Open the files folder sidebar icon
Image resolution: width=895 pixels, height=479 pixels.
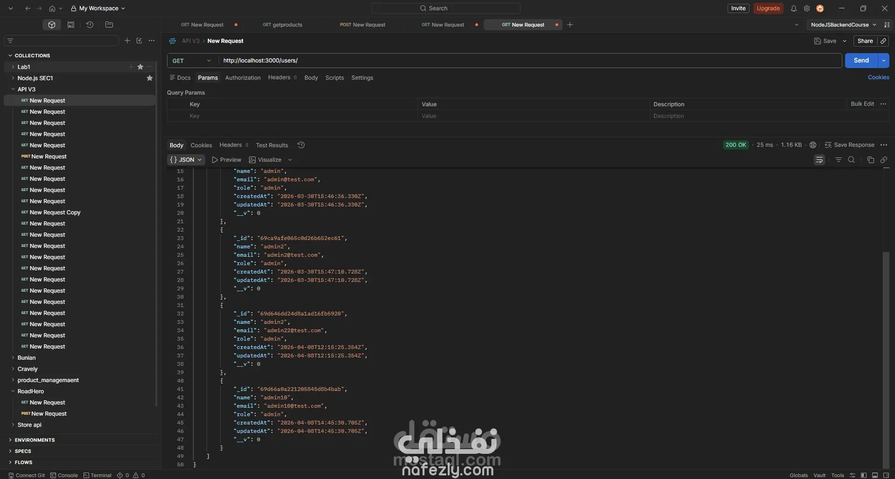(x=109, y=25)
